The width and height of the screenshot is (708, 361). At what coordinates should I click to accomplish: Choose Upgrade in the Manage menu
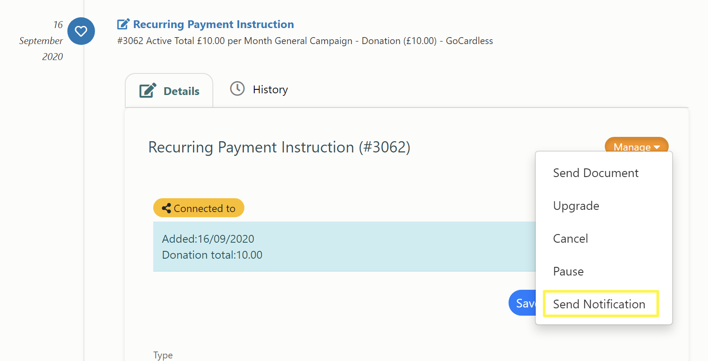(576, 206)
